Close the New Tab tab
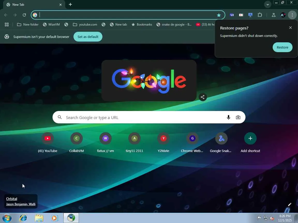Screen dimensions: 298x223 click(61, 5)
